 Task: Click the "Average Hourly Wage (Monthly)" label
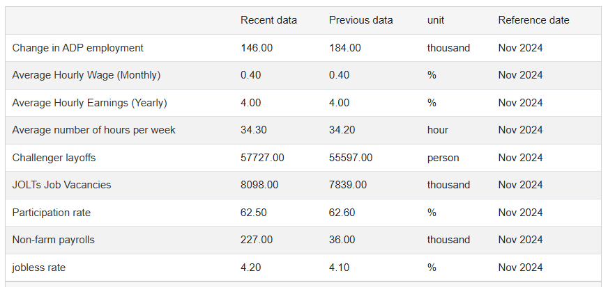coord(86,75)
